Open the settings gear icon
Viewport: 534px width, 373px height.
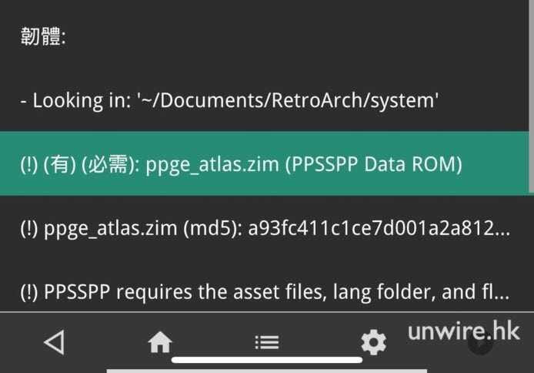click(373, 342)
